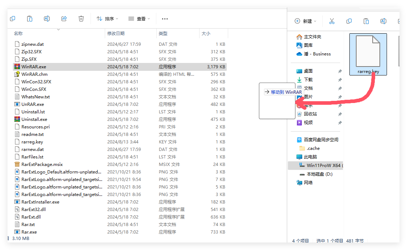Open 百度网盘同步空间 in the navigation pane
Image resolution: width=407 pixels, height=250 pixels.
[x=321, y=140]
